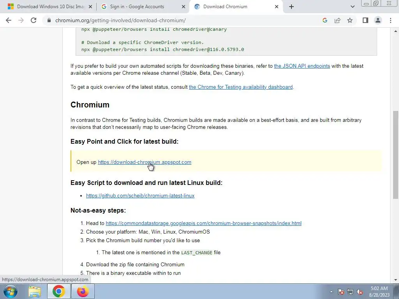Reload the current page
Screen dimensions: 399x299
pyautogui.click(x=34, y=20)
